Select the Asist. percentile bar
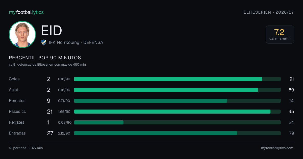The image size is (303, 159). click(177, 90)
